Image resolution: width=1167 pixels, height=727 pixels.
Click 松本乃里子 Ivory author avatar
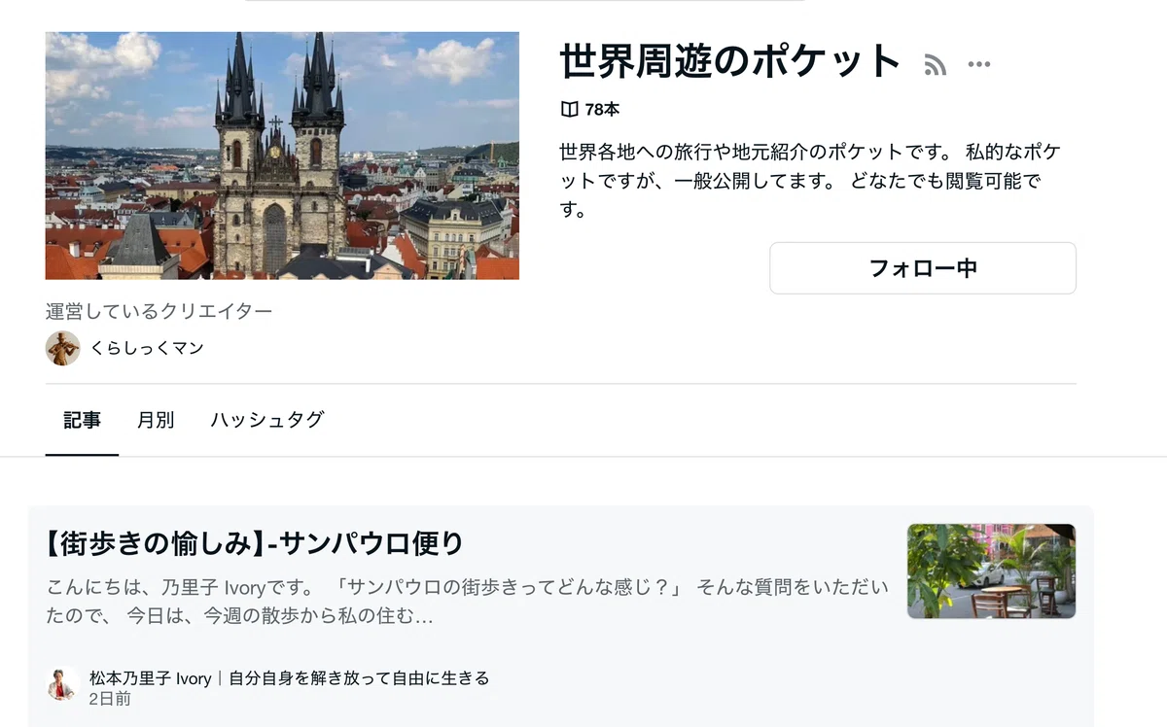pos(62,684)
